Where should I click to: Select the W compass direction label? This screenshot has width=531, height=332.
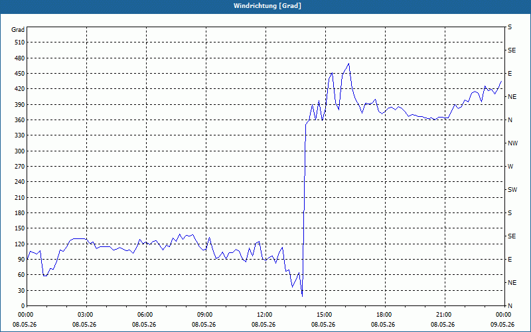click(510, 167)
